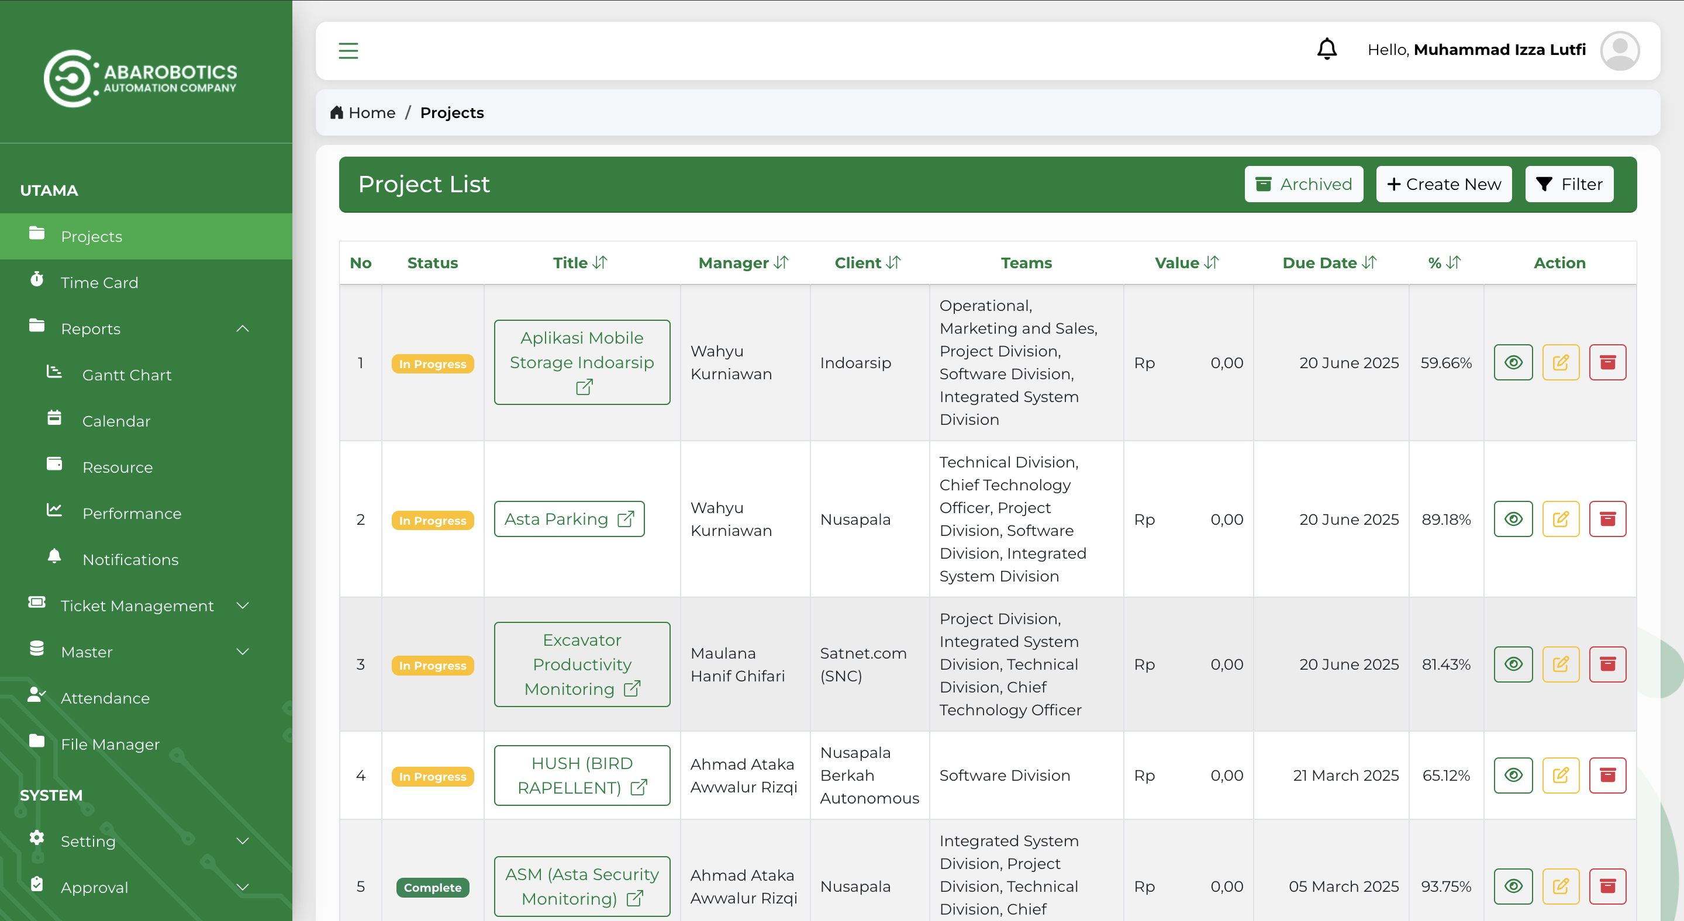Select Projects in the sidebar
Image resolution: width=1684 pixels, height=921 pixels.
(x=146, y=237)
